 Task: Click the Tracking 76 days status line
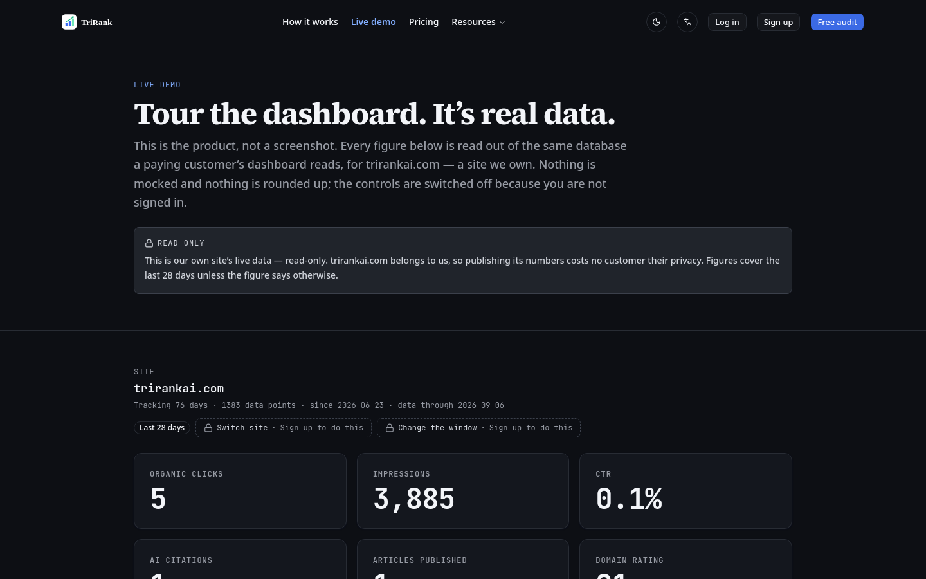point(319,405)
